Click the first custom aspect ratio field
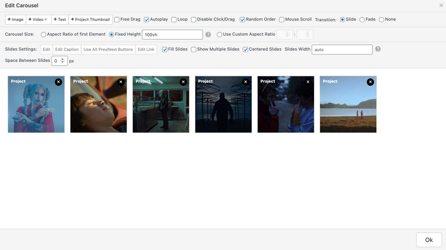This screenshot has height=250, width=446. (285, 35)
